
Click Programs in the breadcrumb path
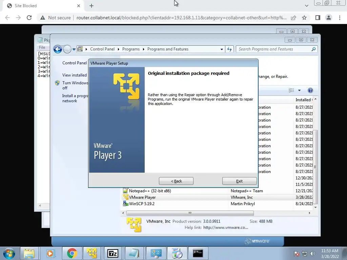[131, 49]
